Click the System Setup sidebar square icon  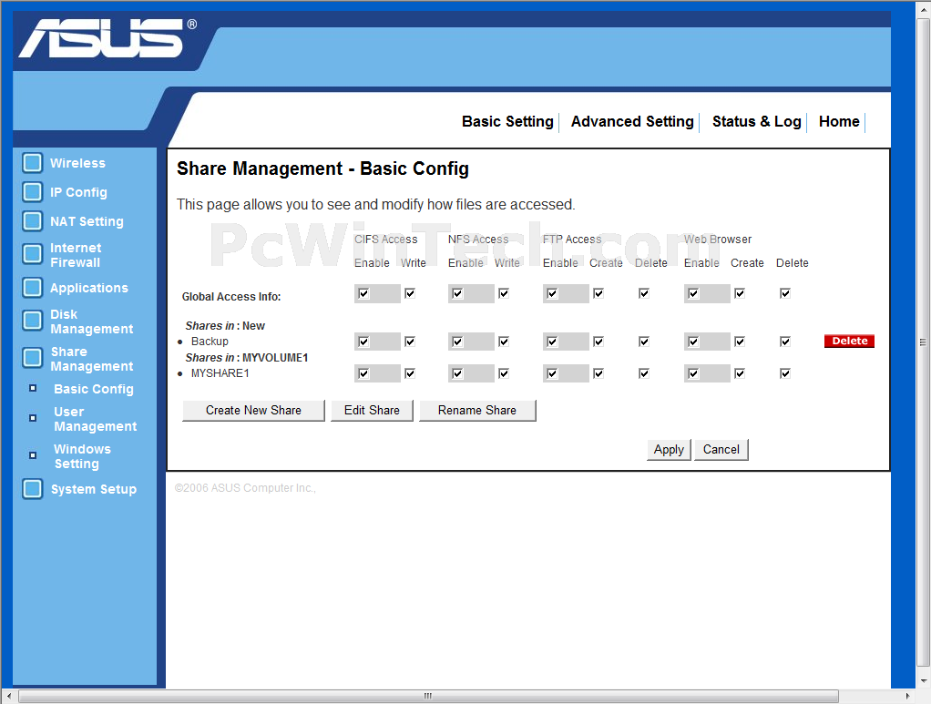click(x=32, y=489)
